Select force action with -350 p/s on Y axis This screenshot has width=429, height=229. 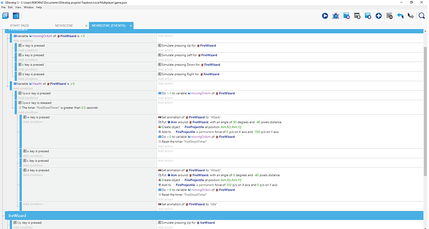pyautogui.click(x=218, y=132)
